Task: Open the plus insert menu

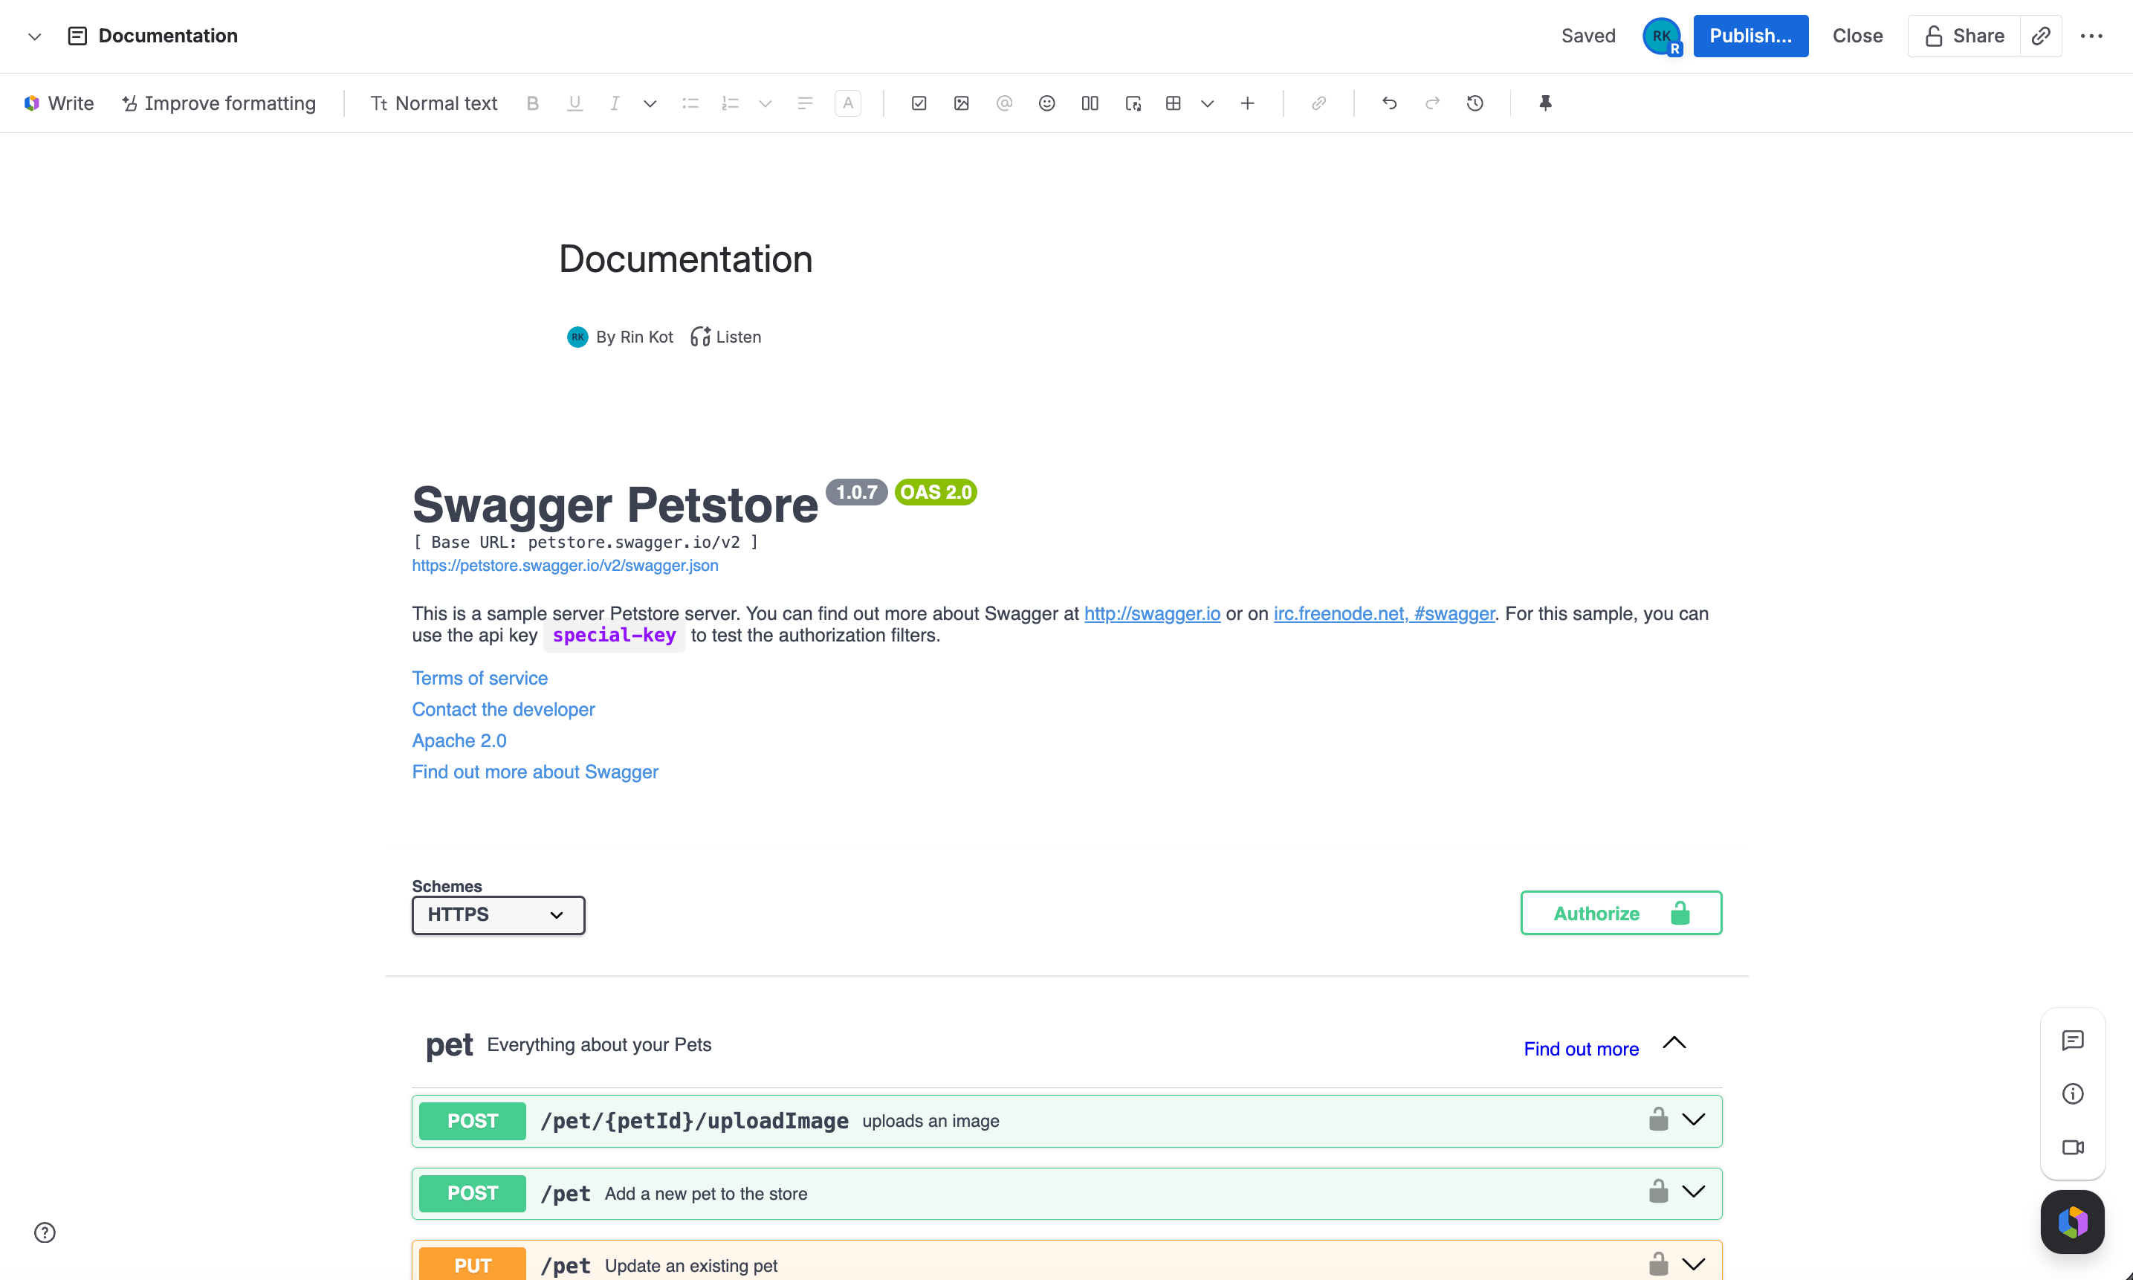Action: [x=1248, y=103]
